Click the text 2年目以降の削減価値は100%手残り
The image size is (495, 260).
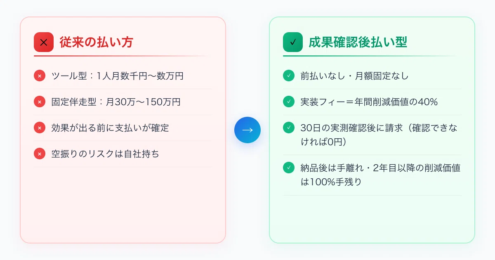click(380, 175)
